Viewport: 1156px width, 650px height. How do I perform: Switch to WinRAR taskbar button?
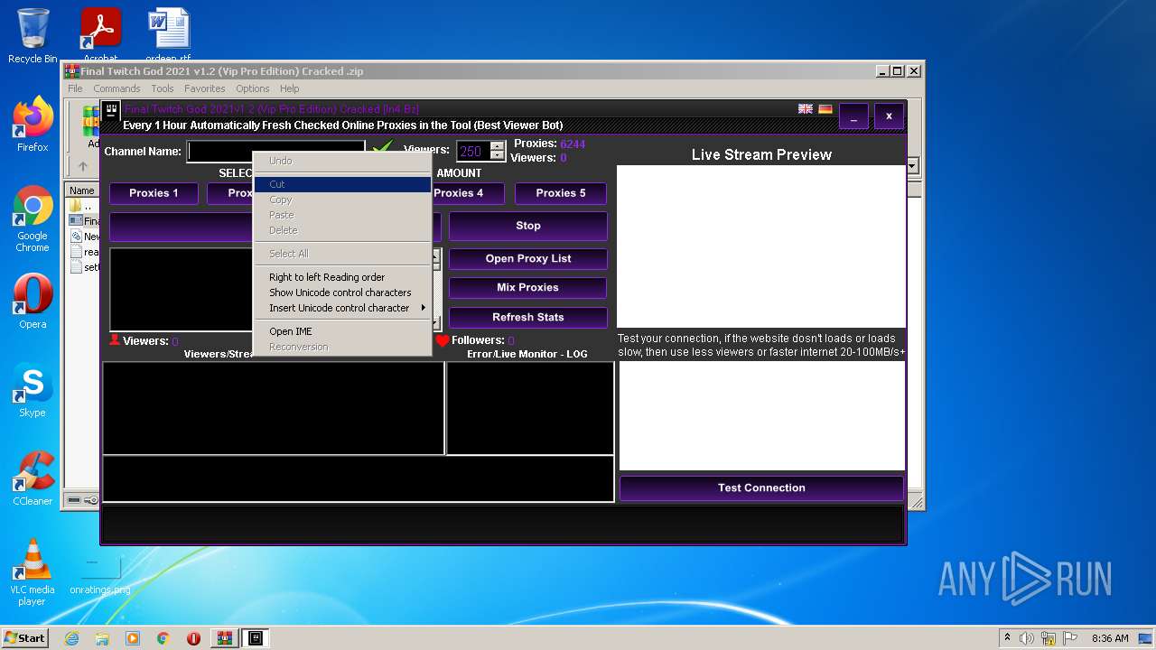tap(224, 638)
